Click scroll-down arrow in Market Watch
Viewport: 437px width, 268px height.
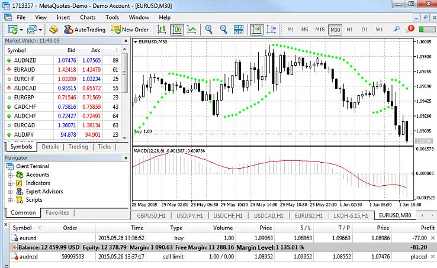point(124,138)
